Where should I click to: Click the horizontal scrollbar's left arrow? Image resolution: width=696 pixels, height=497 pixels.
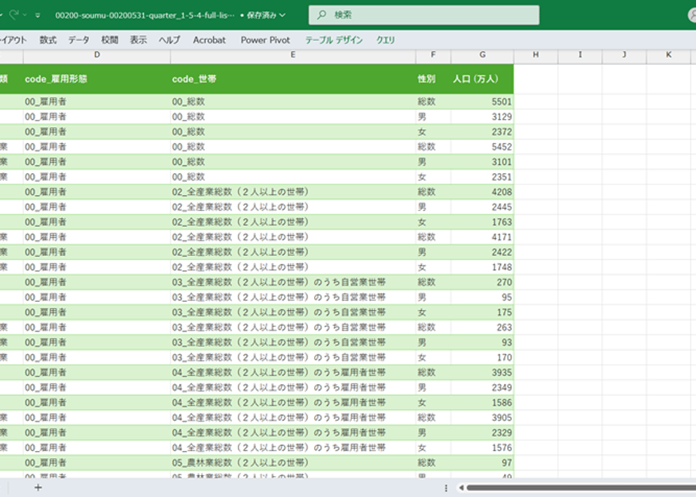[461, 488]
